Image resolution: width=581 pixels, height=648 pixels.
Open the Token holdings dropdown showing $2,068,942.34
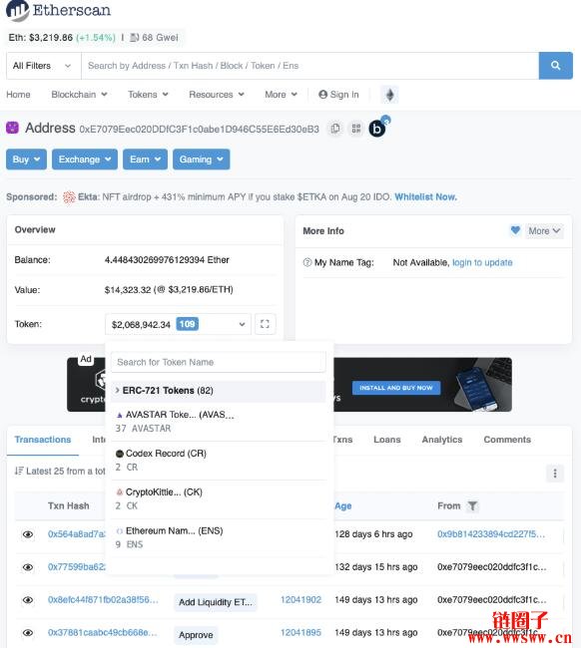[178, 324]
